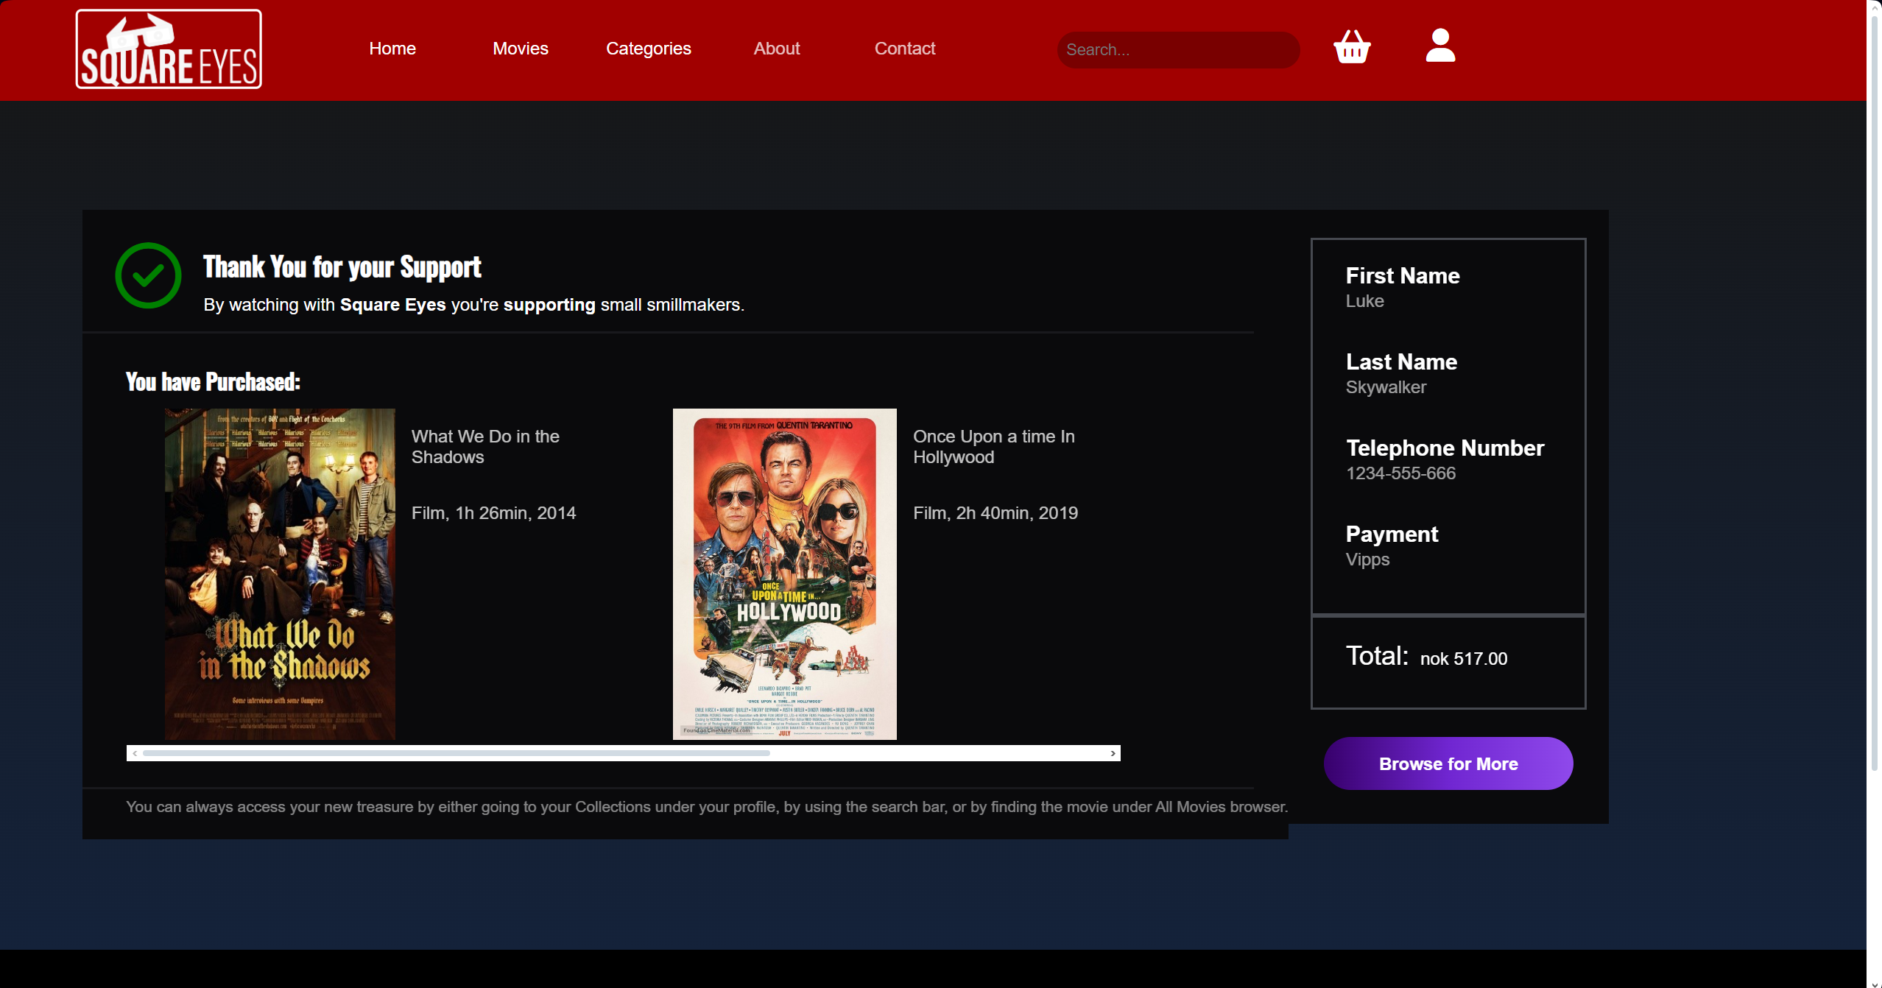Open the user profile icon
1882x988 pixels.
click(x=1439, y=46)
